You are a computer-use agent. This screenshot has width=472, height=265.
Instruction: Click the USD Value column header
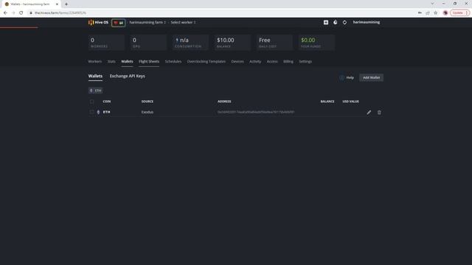click(x=351, y=102)
